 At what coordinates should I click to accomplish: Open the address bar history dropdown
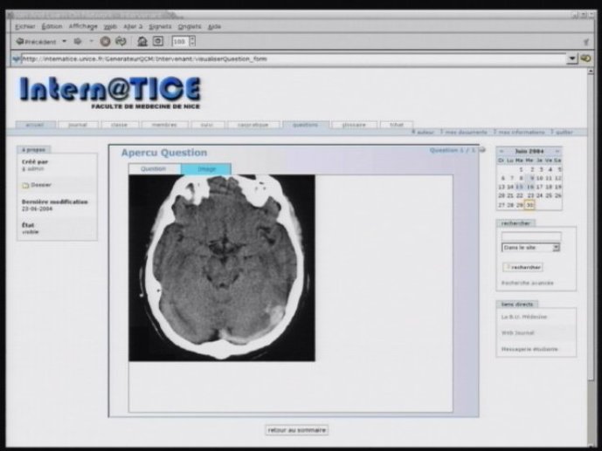pos(572,58)
